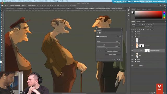Pick a color in the Couleur field

coord(148,15)
